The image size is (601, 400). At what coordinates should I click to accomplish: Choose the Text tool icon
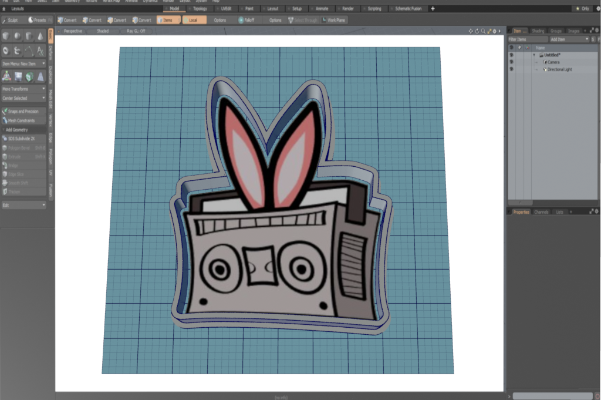(40, 51)
